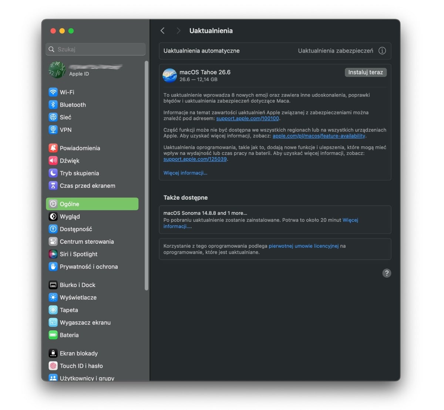Select the Dostępność label in sidebar
This screenshot has height=410, width=444.
[x=76, y=229]
